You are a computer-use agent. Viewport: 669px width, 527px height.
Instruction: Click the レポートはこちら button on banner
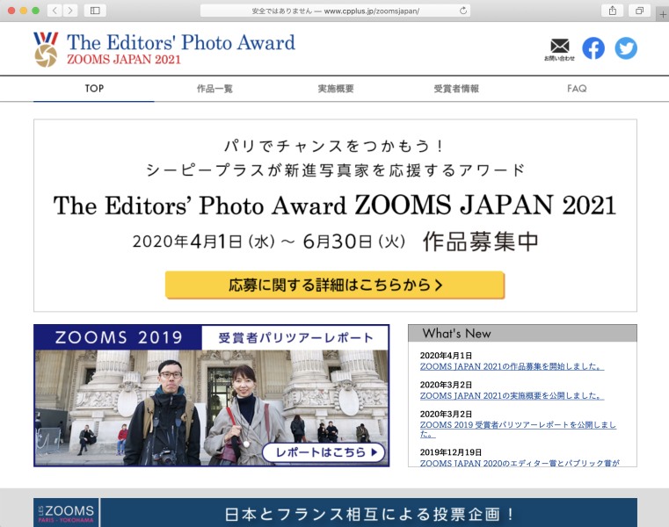[324, 452]
